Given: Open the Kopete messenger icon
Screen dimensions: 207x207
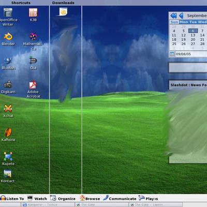Looking at the screenshot, I should point(8,156).
